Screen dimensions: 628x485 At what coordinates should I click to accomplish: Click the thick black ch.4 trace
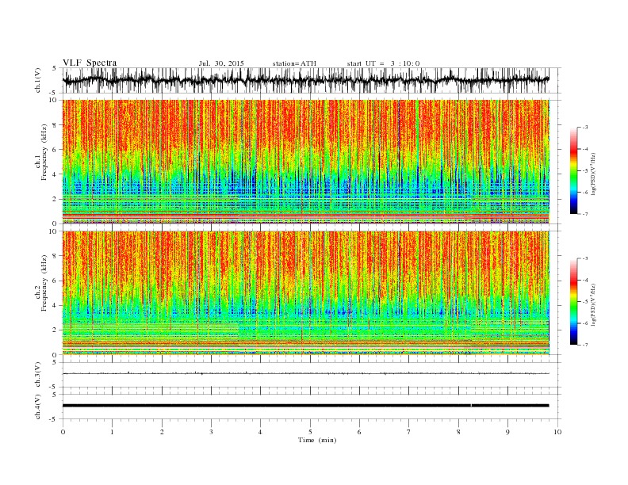pos(306,406)
